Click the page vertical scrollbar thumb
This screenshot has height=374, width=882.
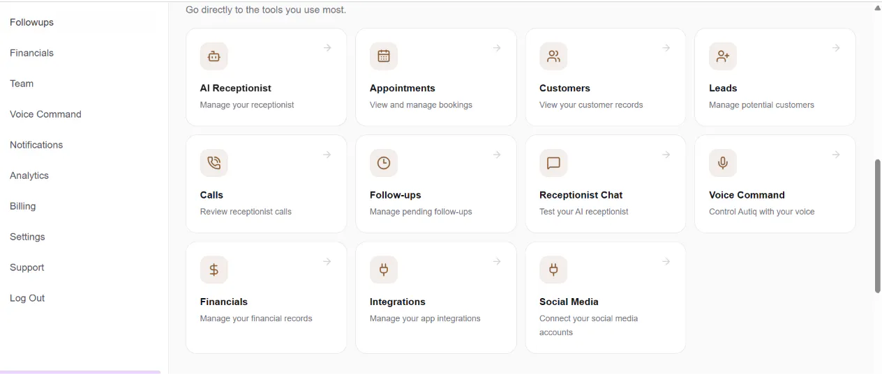coord(878,226)
